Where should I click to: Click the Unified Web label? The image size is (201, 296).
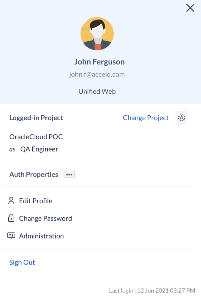point(97,92)
